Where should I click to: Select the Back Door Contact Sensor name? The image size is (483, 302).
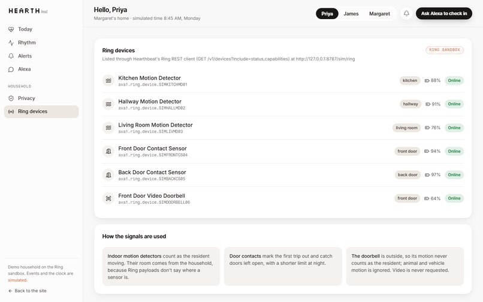pos(152,172)
